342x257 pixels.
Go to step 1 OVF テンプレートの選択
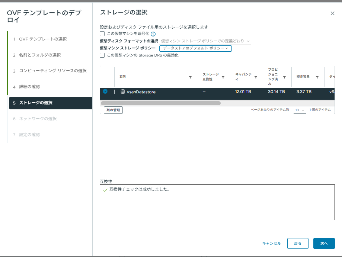[43, 39]
